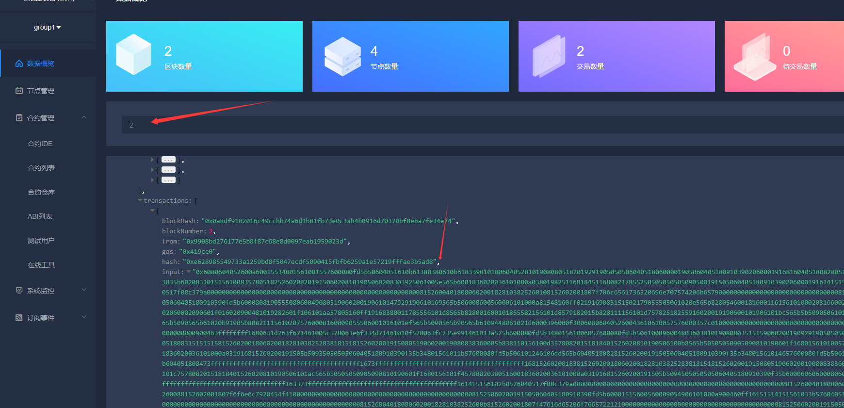The height and width of the screenshot is (408, 844).
Task: Expand the 订阅事件 menu chevron
Action: [x=84, y=317]
